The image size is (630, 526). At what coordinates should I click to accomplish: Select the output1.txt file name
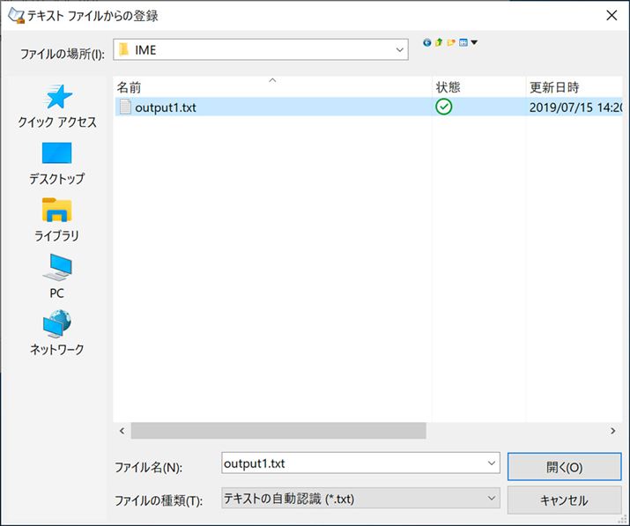coord(166,107)
